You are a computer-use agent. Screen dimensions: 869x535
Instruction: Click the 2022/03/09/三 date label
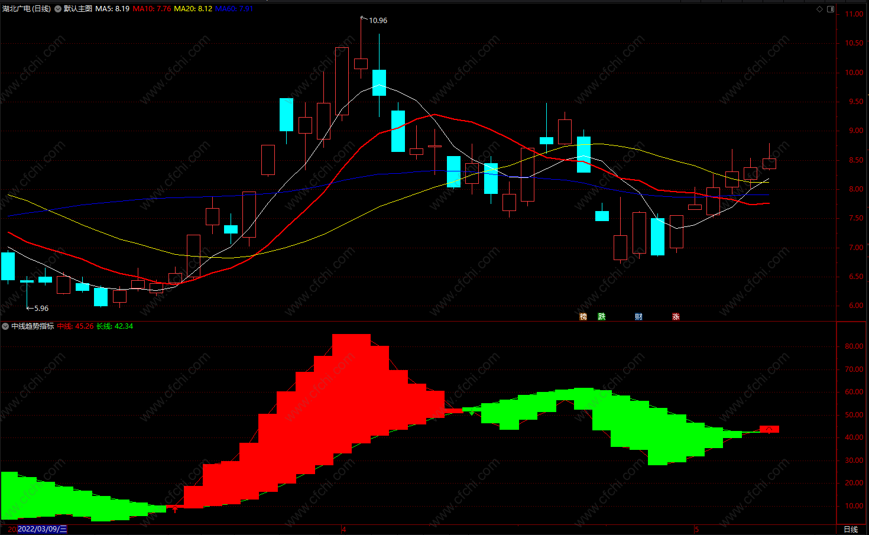click(42, 529)
